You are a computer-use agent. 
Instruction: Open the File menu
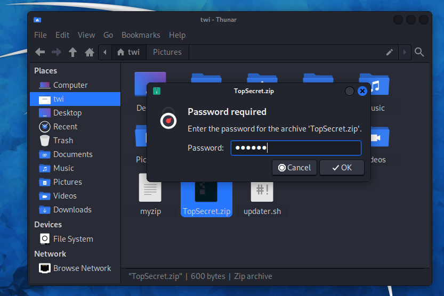pyautogui.click(x=41, y=35)
